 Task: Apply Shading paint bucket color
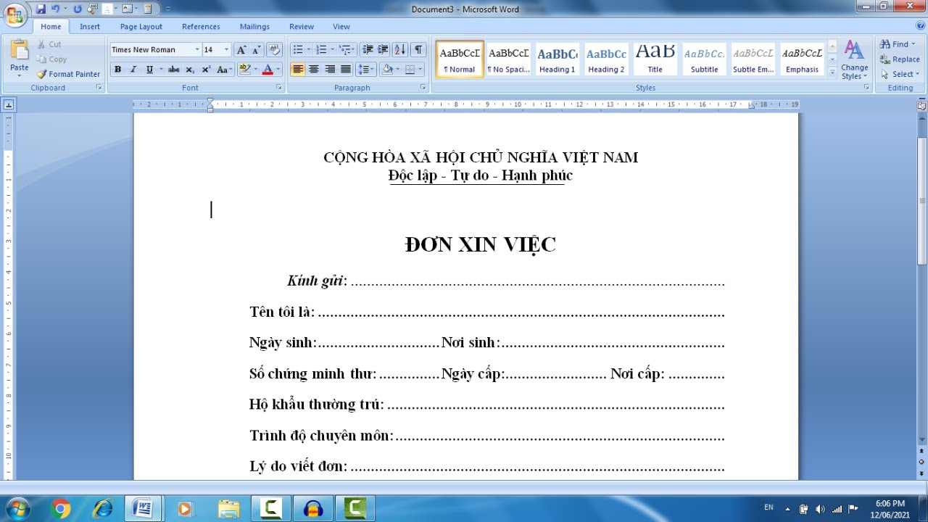[x=387, y=70]
